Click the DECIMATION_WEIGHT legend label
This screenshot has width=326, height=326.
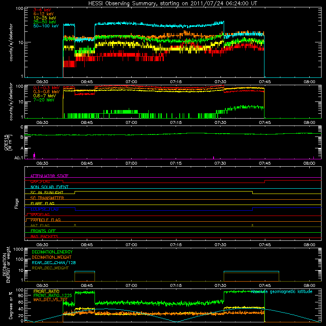click(x=52, y=257)
